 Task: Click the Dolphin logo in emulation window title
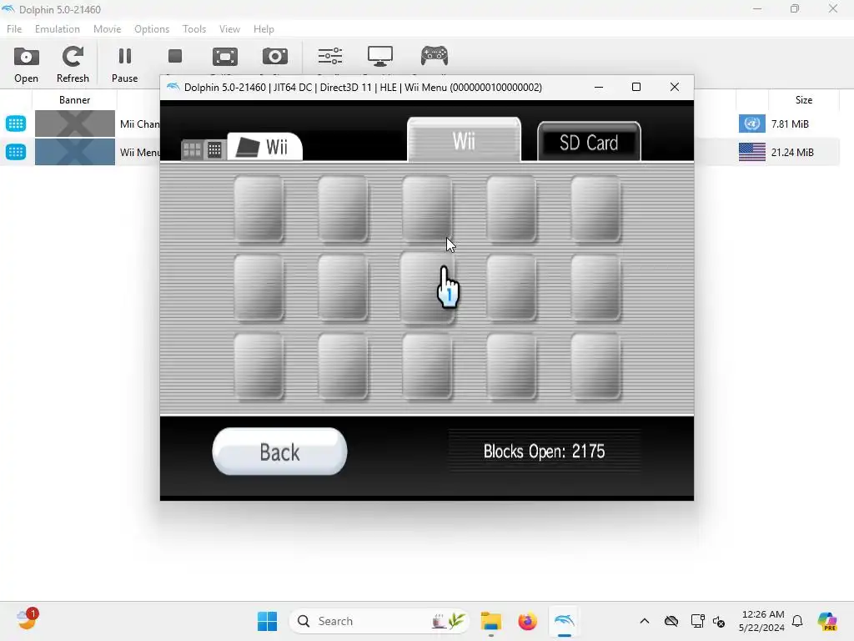[173, 87]
